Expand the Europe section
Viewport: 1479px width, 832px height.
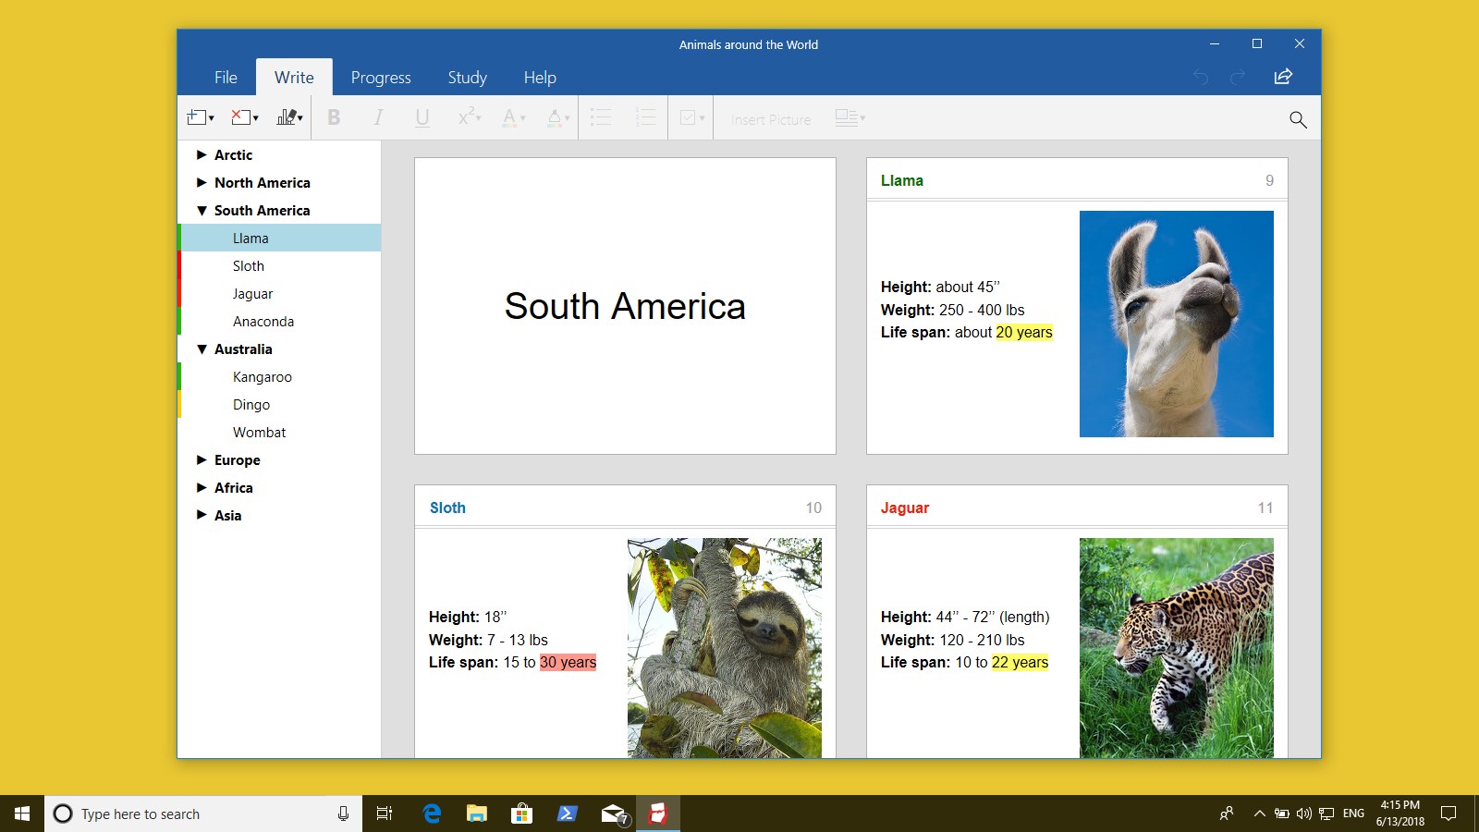tap(202, 459)
